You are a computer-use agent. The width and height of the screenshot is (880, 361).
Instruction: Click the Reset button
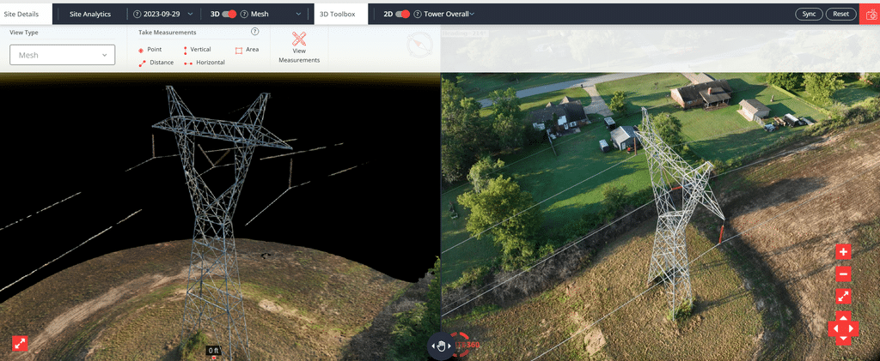pos(840,14)
